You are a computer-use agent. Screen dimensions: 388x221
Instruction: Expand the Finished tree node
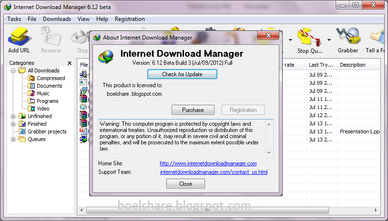[13, 124]
